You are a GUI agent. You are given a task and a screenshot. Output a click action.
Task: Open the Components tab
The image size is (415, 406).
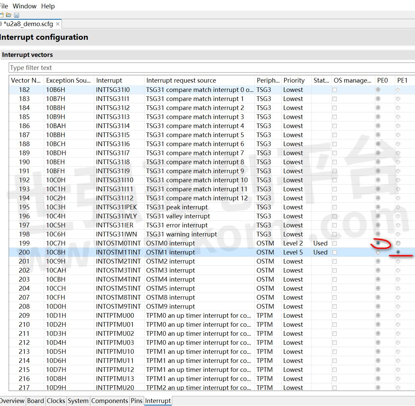(x=109, y=401)
